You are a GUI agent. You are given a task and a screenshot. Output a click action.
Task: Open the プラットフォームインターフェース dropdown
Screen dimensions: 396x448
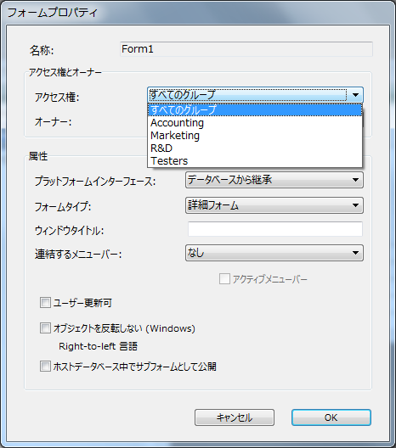pos(274,180)
